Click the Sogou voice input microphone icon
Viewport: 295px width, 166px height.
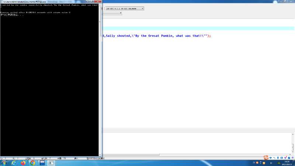[278, 158]
